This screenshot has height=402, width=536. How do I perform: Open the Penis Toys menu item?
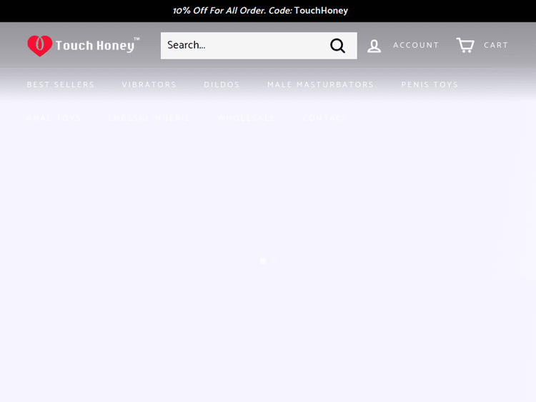pos(430,85)
